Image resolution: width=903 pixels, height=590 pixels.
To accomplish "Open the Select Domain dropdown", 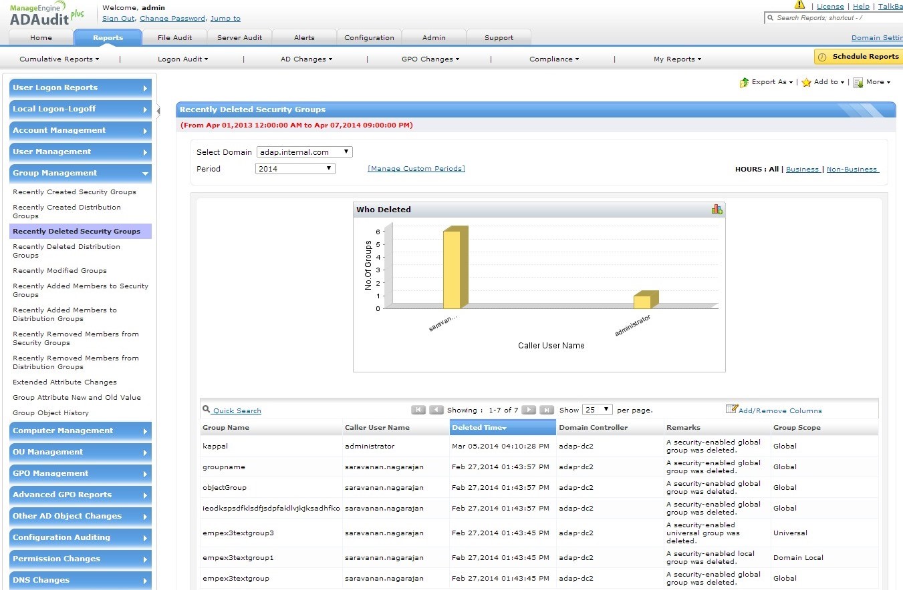I will (304, 152).
